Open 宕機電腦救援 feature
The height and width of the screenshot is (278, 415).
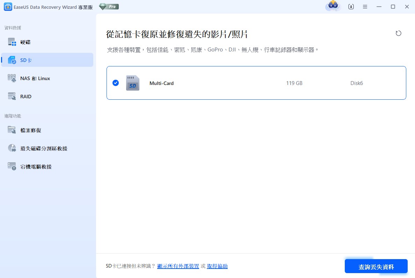coord(47,166)
